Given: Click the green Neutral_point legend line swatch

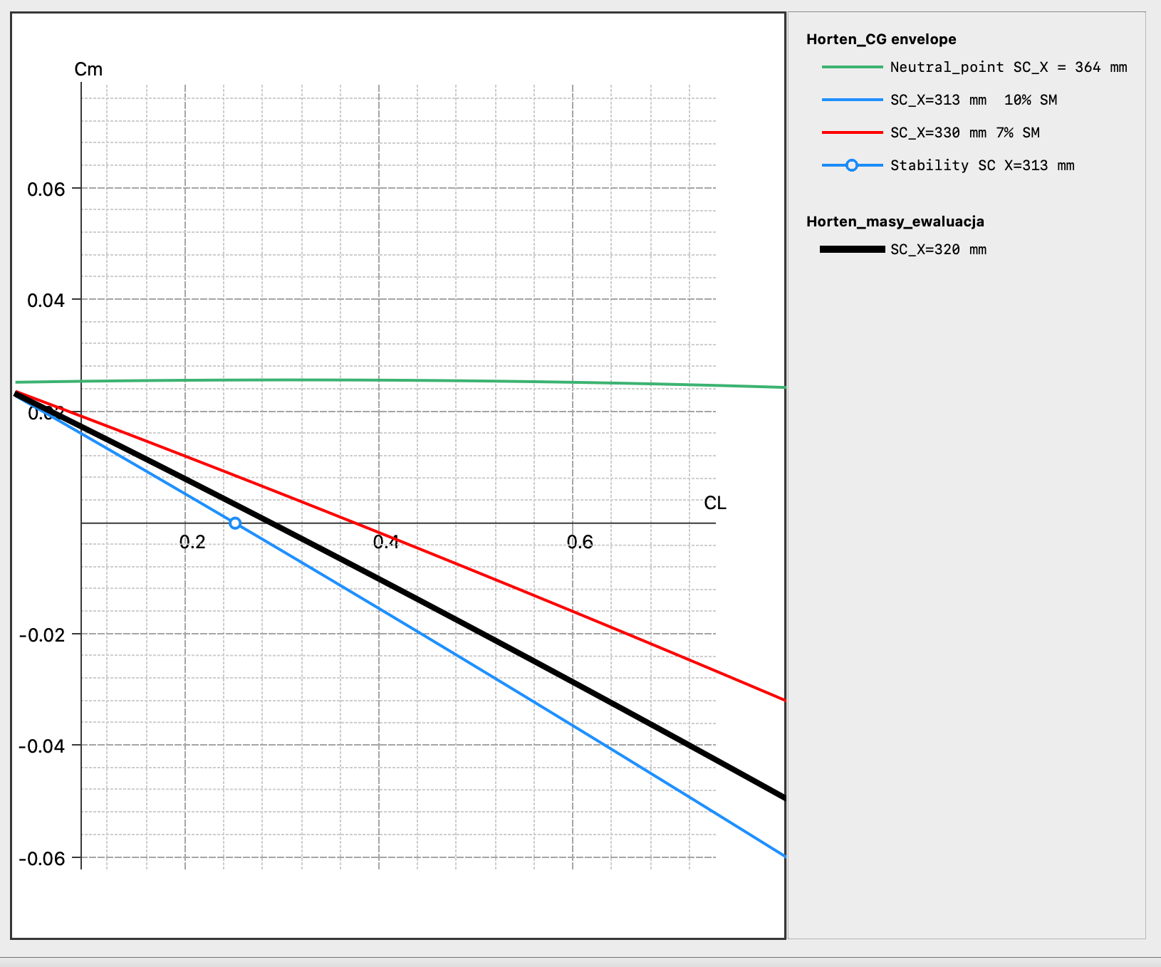Looking at the screenshot, I should (852, 67).
